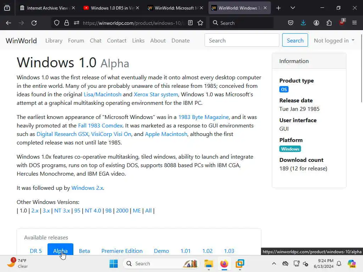The width and height of the screenshot is (363, 272).
Task: Open the Apple Macintosh link
Action: (x=166, y=134)
